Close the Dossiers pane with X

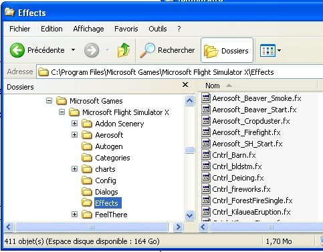click(x=185, y=85)
